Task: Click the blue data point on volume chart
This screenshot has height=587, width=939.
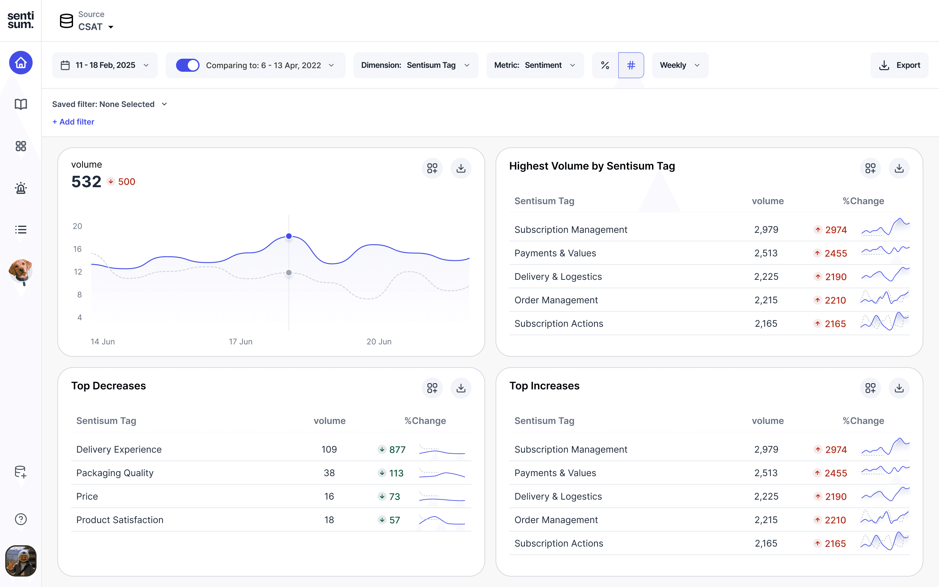Action: pos(289,236)
